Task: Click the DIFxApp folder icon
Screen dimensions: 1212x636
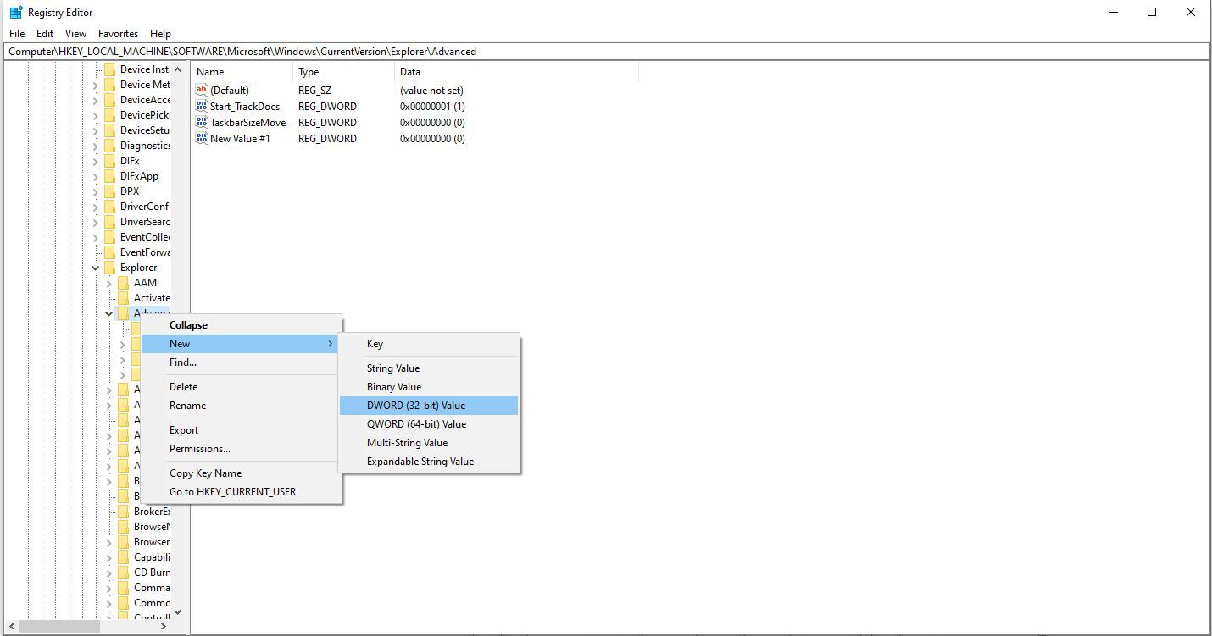Action: click(x=109, y=176)
